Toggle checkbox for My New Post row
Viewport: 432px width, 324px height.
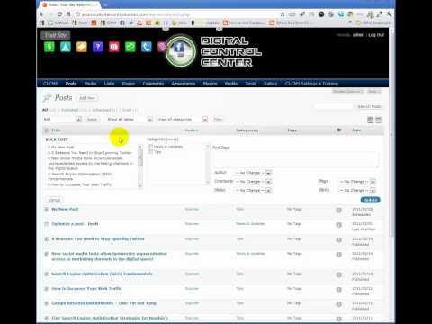[46, 210]
